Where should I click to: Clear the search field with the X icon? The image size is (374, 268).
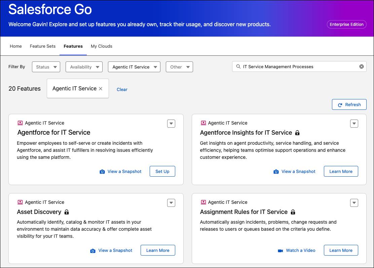point(362,66)
